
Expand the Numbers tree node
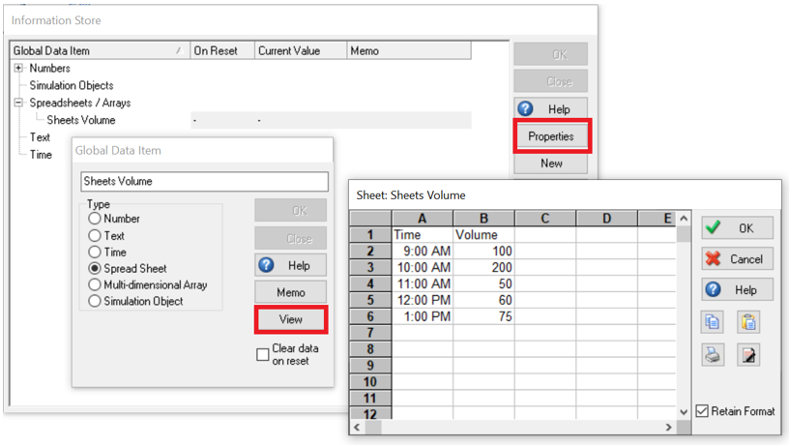click(18, 69)
